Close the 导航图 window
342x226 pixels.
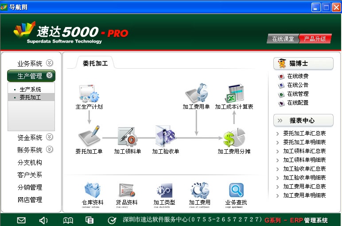(x=336, y=8)
